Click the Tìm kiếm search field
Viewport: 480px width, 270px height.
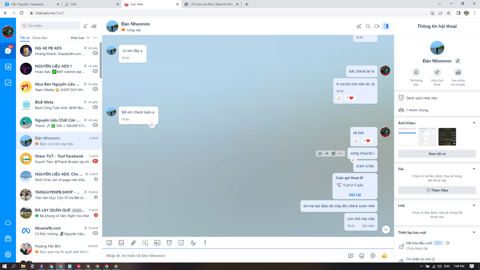tap(52, 26)
